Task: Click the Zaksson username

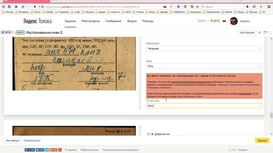Action: [245, 21]
